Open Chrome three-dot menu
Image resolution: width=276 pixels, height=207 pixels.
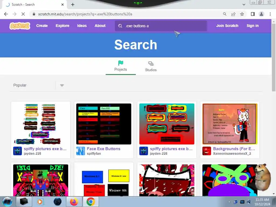pyautogui.click(x=270, y=14)
